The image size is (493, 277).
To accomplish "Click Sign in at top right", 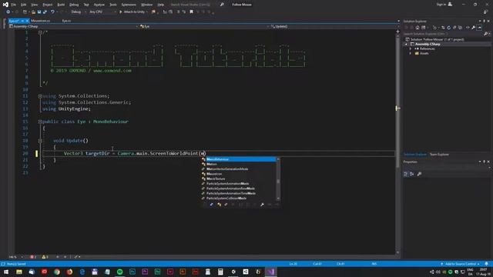I will click(444, 5).
